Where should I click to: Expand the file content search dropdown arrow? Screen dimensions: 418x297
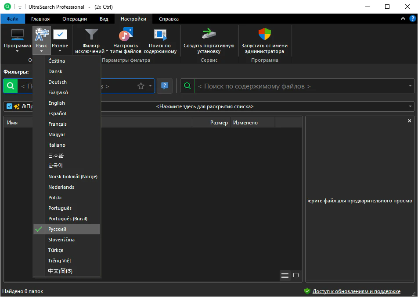410,86
